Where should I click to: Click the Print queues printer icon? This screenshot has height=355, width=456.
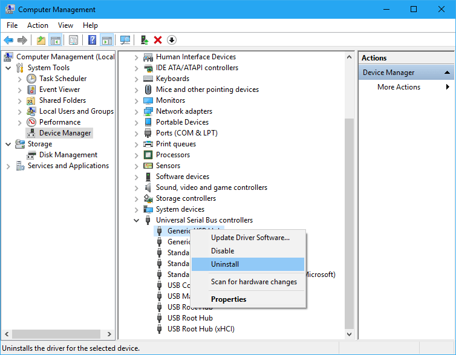pyautogui.click(x=148, y=144)
